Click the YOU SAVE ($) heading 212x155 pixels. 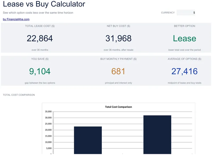pos(40,59)
